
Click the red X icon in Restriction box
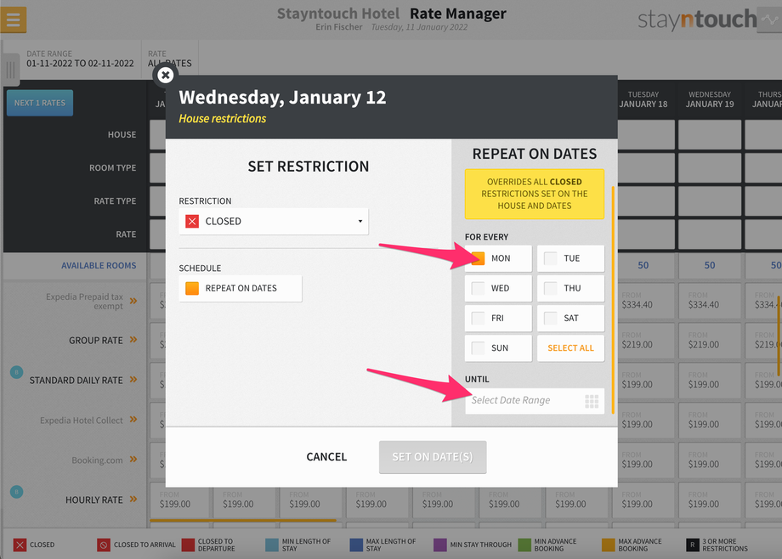(x=192, y=222)
